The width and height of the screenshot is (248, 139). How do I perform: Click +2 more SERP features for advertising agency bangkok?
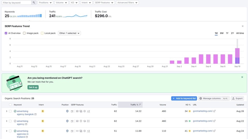click(88, 111)
